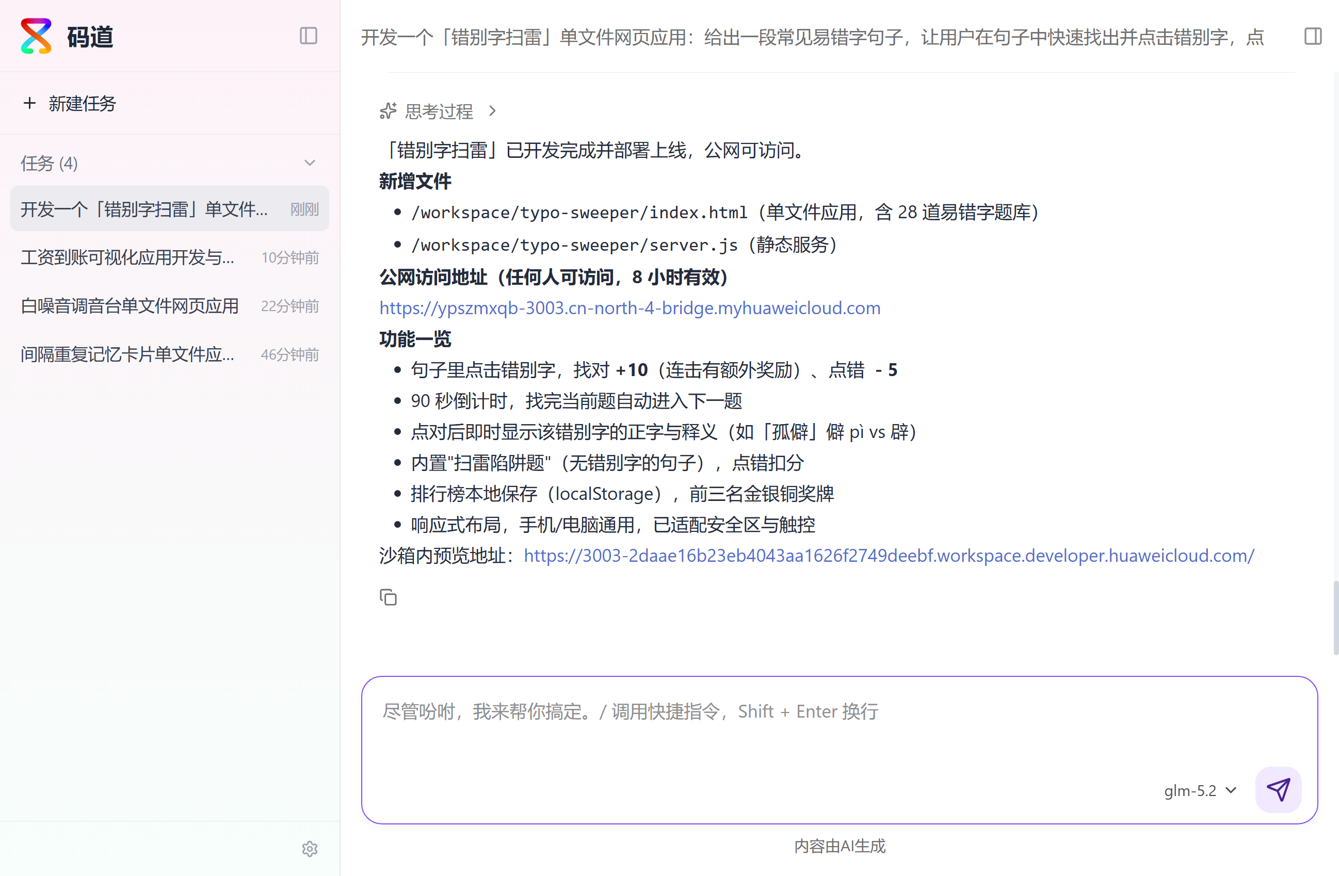Expand the 思考过程 chevron
Image resolution: width=1339 pixels, height=876 pixels.
pos(492,111)
